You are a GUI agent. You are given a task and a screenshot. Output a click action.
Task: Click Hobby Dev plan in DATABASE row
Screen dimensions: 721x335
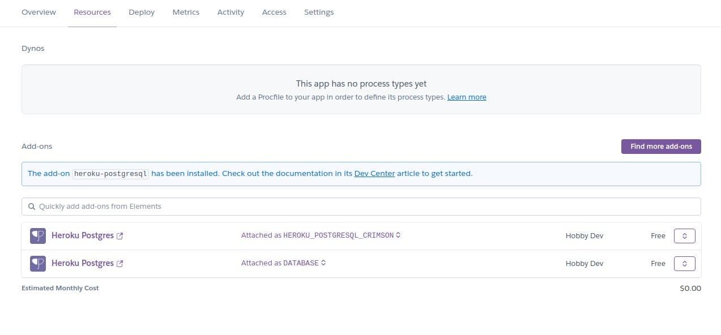coord(584,264)
